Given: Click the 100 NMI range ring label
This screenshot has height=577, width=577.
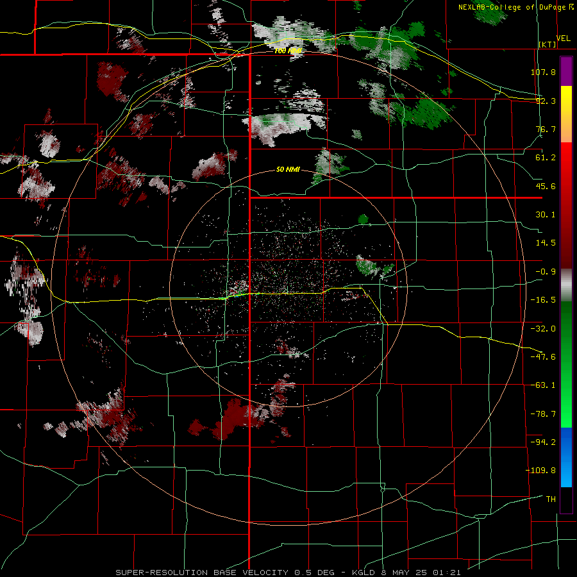Looking at the screenshot, I should (x=288, y=51).
